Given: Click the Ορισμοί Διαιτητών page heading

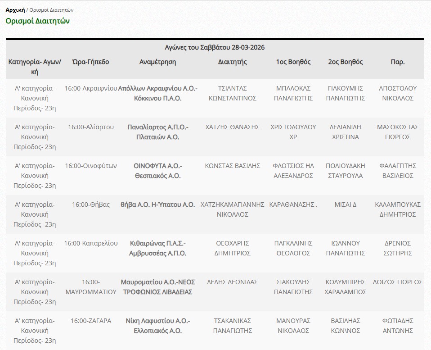Looking at the screenshot, I should [x=37, y=21].
